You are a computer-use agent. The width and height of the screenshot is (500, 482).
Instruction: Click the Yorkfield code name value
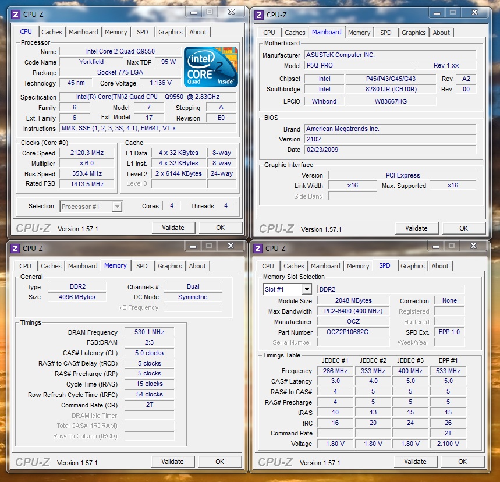coord(91,62)
